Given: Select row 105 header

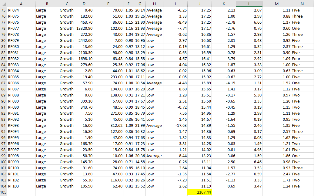Looking at the screenshot, I should click(4, 192).
